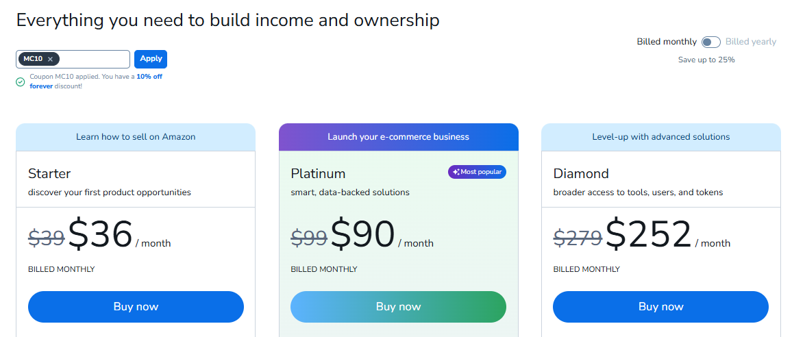Image resolution: width=792 pixels, height=337 pixels.
Task: Click the Diamond plan title
Action: click(x=582, y=174)
